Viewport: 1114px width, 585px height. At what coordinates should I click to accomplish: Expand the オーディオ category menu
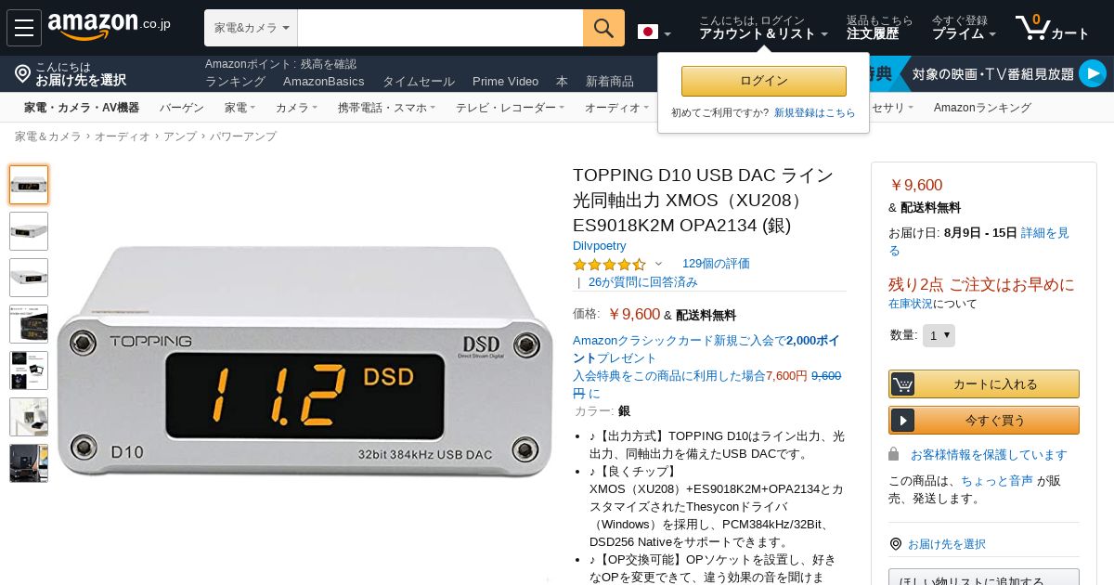[617, 108]
